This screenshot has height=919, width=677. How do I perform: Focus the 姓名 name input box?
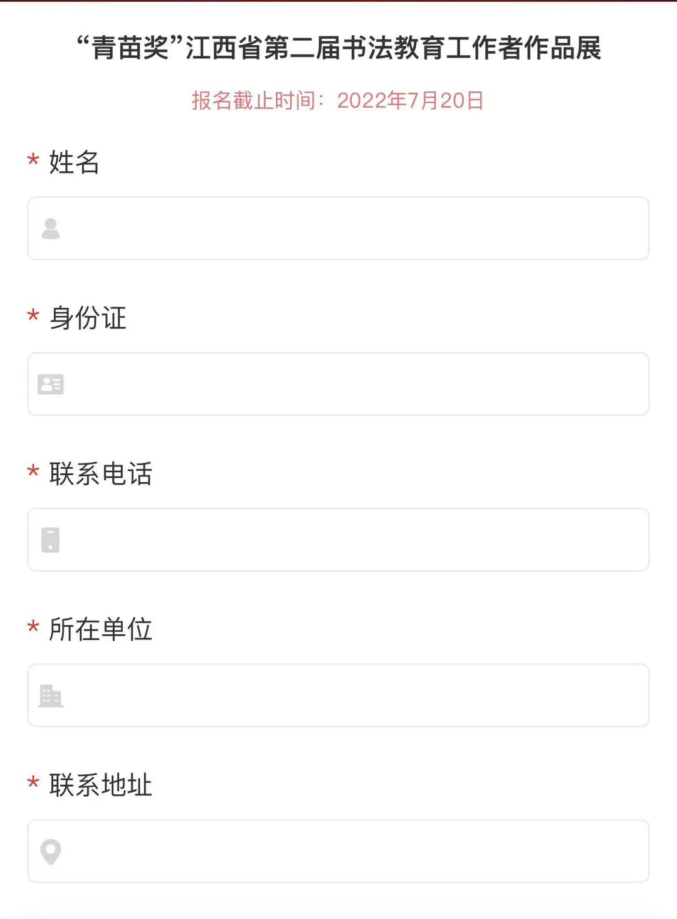(338, 228)
